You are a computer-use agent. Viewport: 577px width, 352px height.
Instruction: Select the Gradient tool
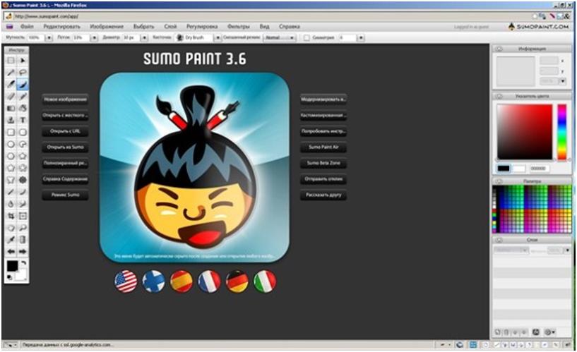(11, 109)
